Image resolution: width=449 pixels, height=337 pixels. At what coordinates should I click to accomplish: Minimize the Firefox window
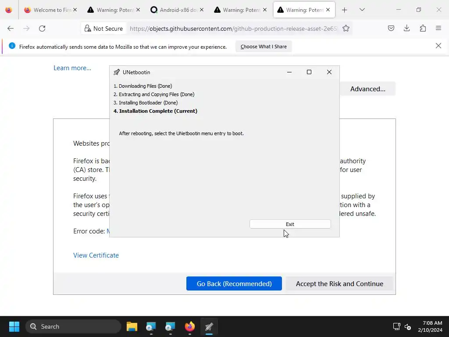pyautogui.click(x=399, y=10)
